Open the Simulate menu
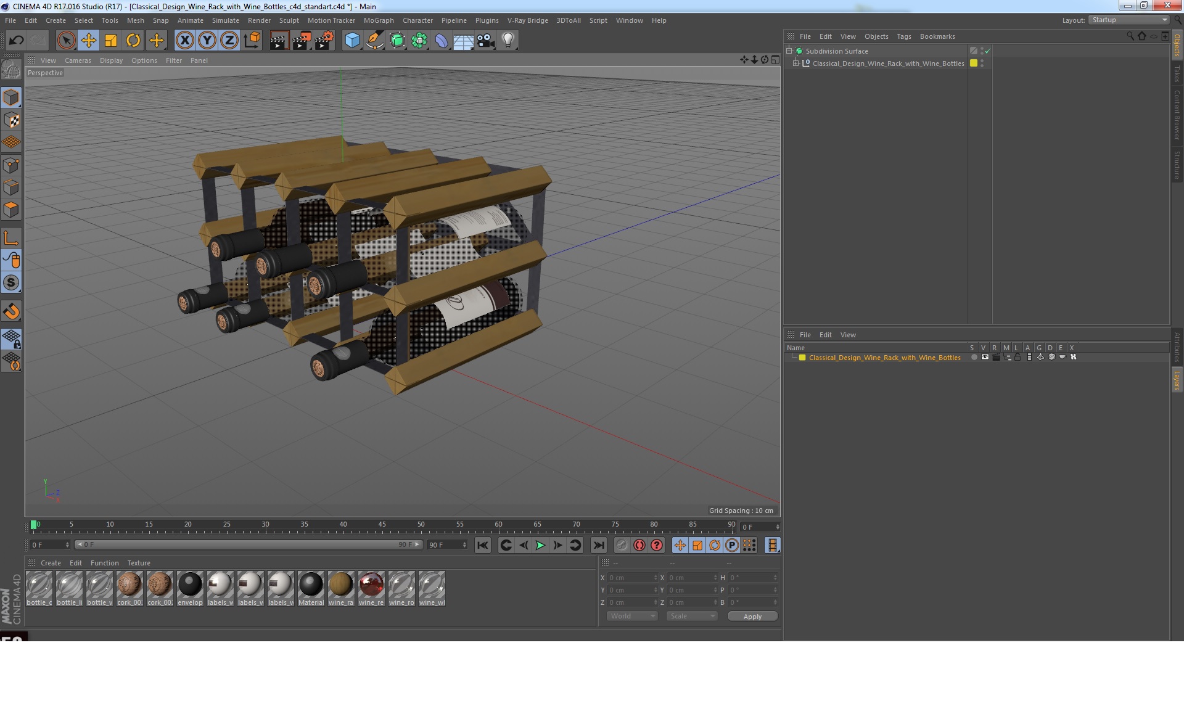Screen dimensions: 1184x714 [x=225, y=20]
